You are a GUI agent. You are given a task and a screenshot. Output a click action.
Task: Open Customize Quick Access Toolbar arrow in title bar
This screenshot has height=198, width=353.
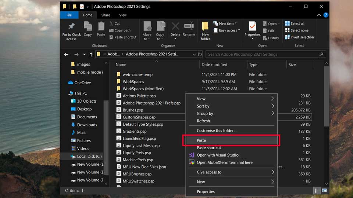coord(88,7)
